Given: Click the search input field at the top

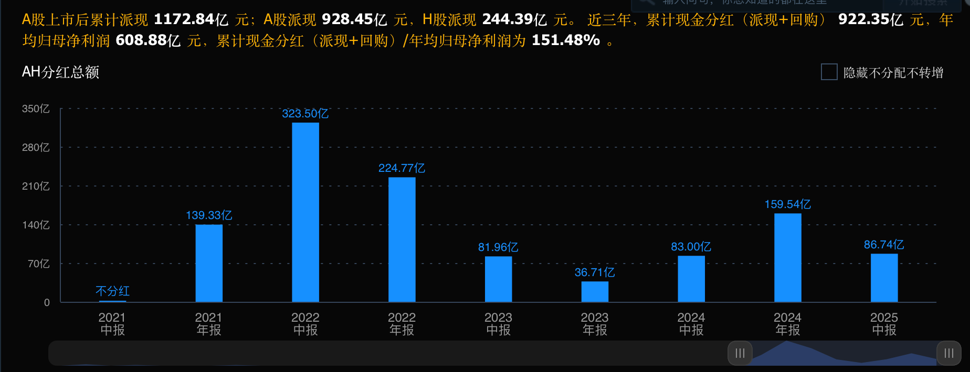Looking at the screenshot, I should point(756,3).
